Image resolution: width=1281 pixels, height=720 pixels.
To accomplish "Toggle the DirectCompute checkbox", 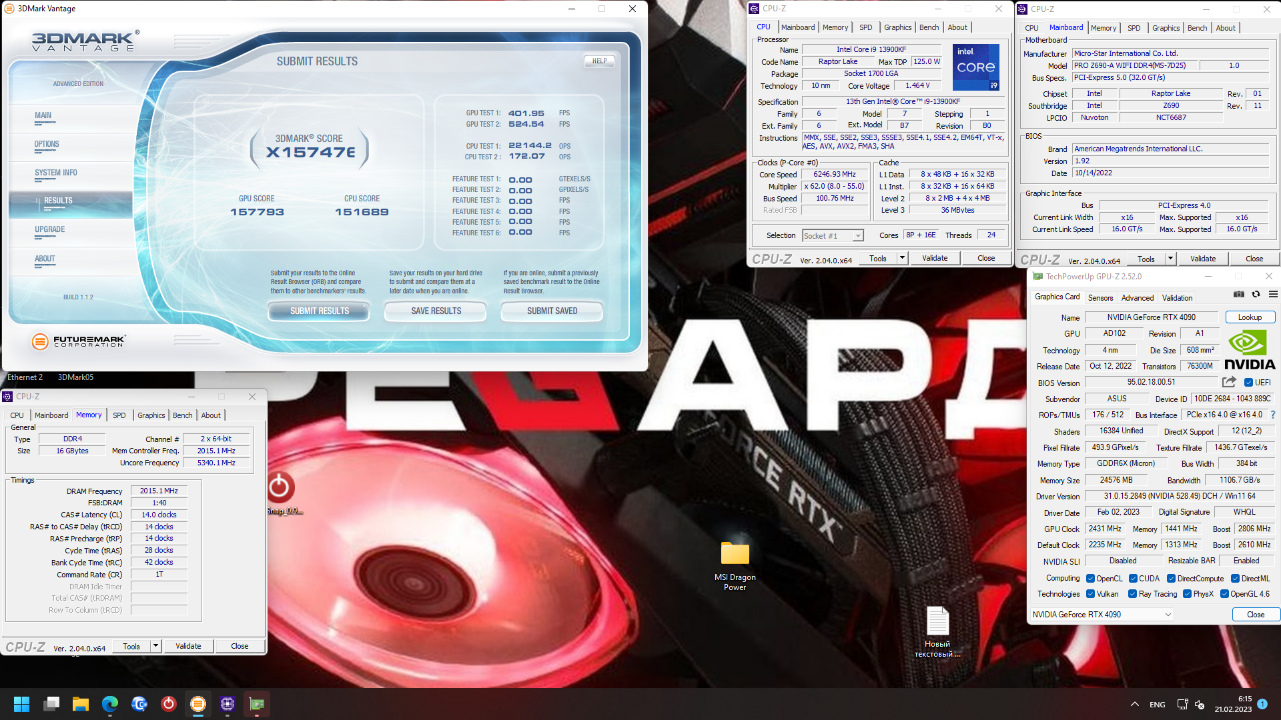I will click(x=1171, y=579).
